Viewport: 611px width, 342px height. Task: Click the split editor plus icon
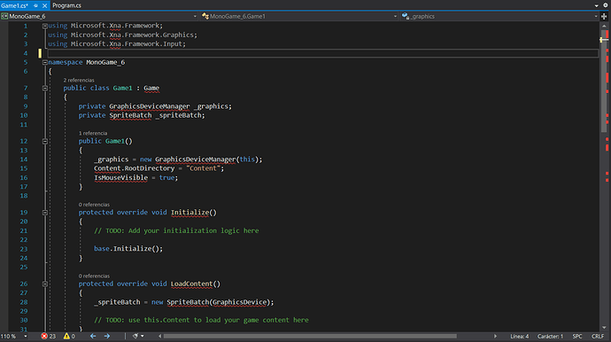604,16
